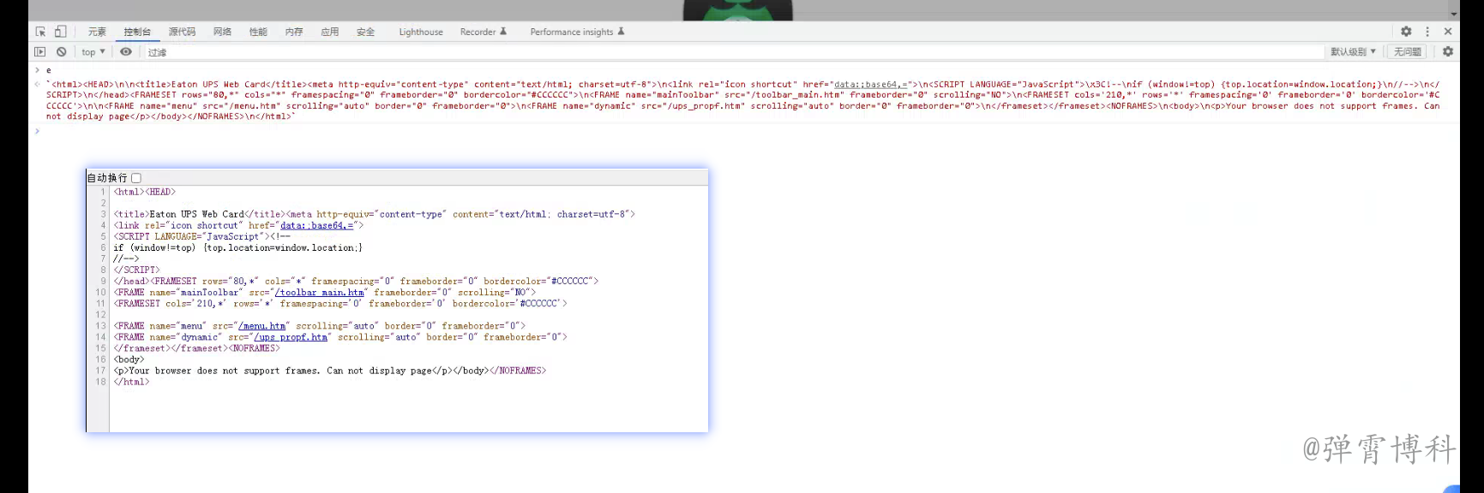Click the Performance insights flask icon

coord(621,32)
